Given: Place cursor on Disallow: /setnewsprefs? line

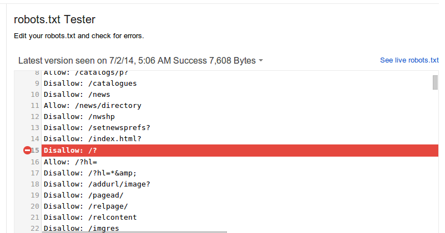Looking at the screenshot, I should (97, 128).
